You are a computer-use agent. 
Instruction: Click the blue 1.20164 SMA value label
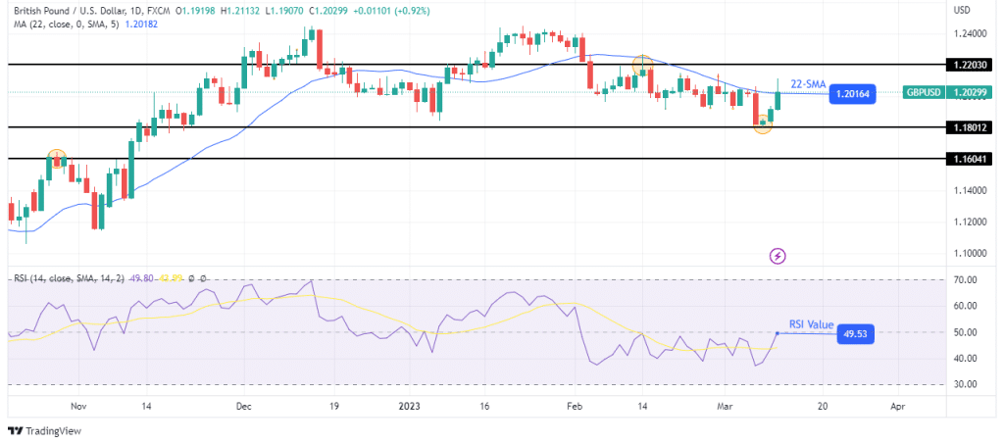tap(852, 95)
